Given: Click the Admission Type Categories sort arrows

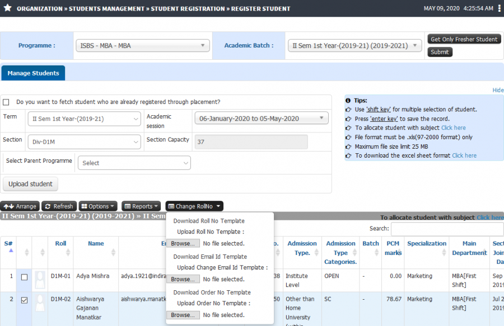Looking at the screenshot, I should [x=355, y=253].
